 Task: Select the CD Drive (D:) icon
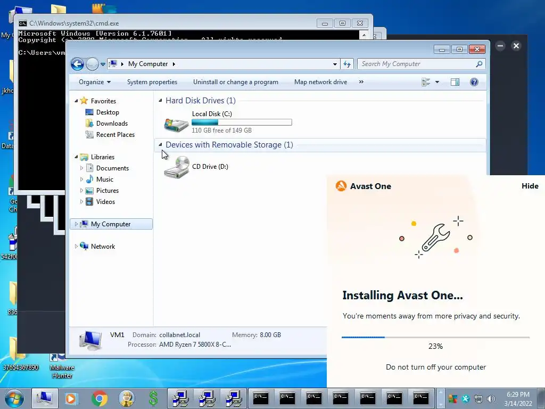177,167
